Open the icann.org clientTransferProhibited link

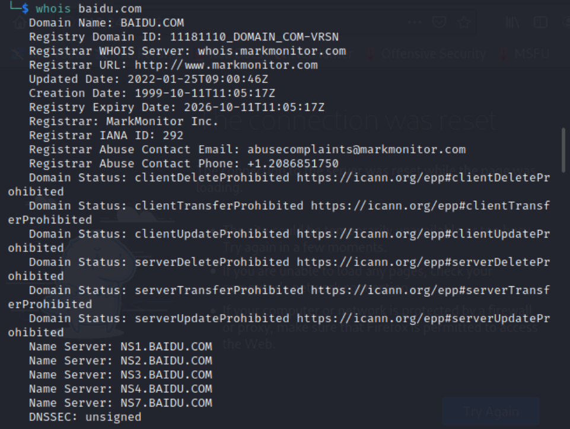click(x=430, y=206)
